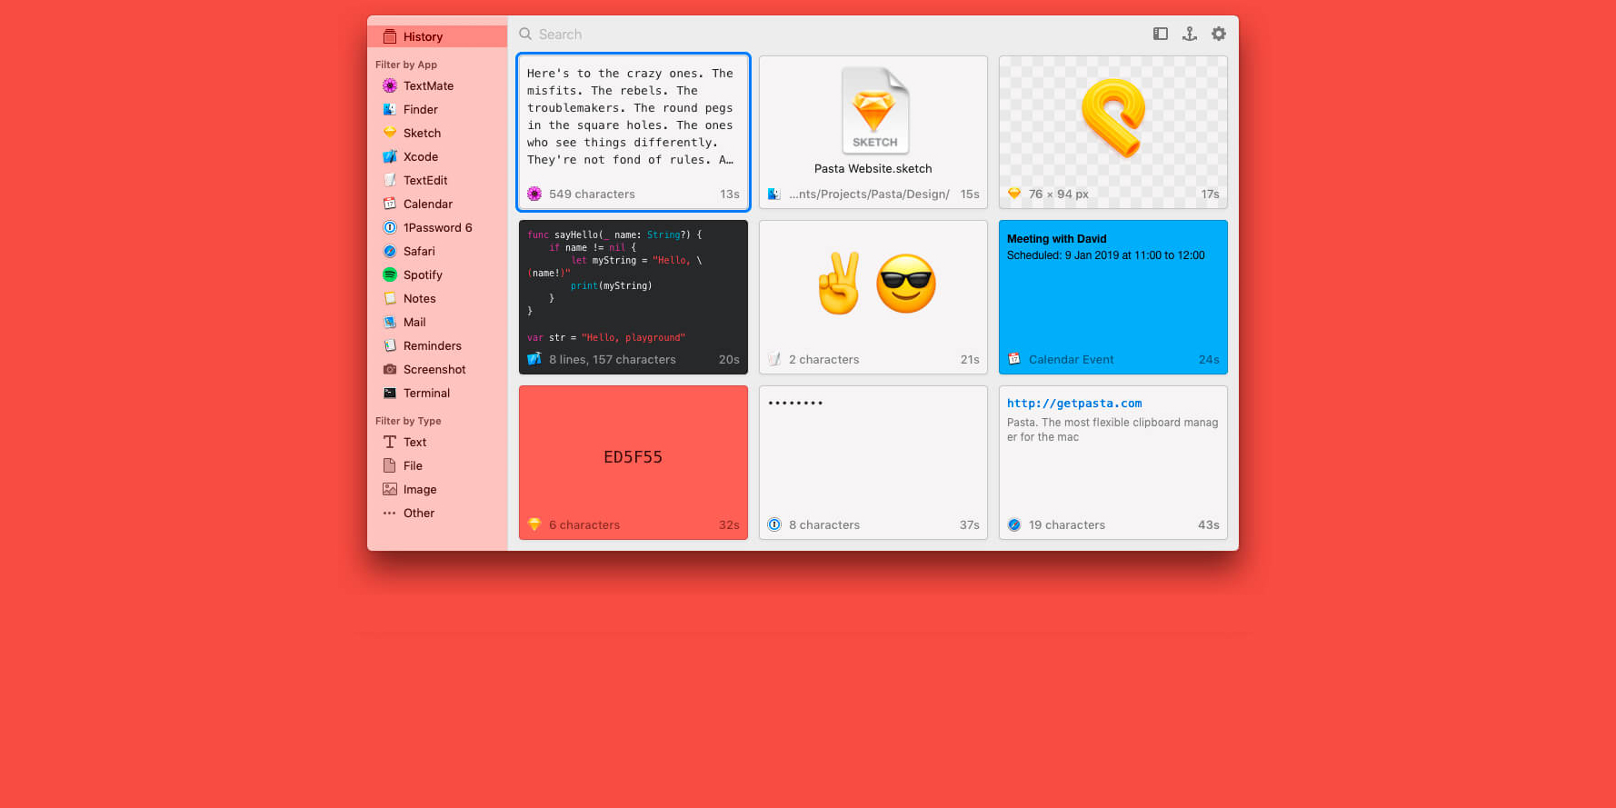Select the Text type filter

[414, 442]
